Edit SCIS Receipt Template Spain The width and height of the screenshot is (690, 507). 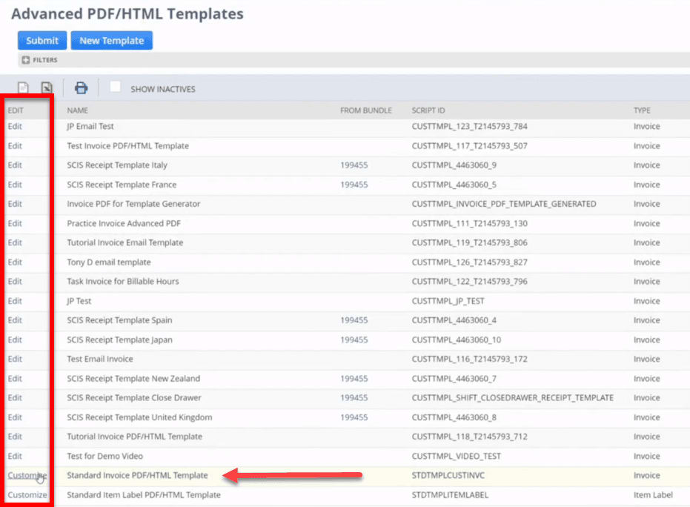(x=15, y=320)
